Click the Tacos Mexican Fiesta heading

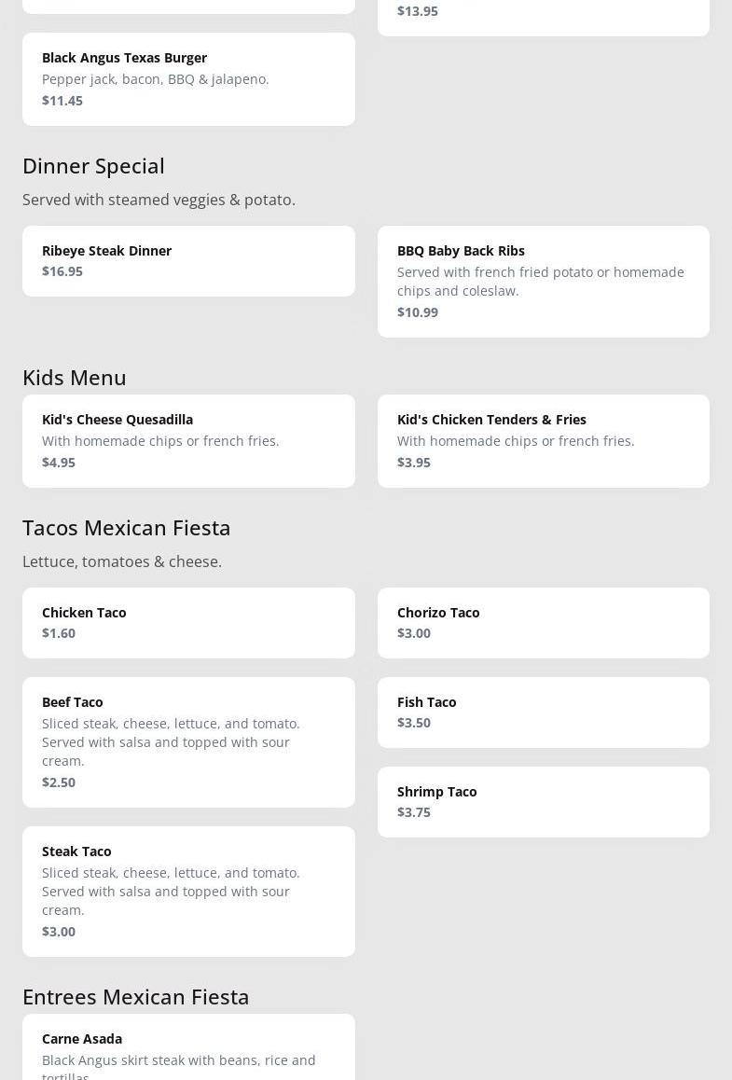click(x=127, y=527)
